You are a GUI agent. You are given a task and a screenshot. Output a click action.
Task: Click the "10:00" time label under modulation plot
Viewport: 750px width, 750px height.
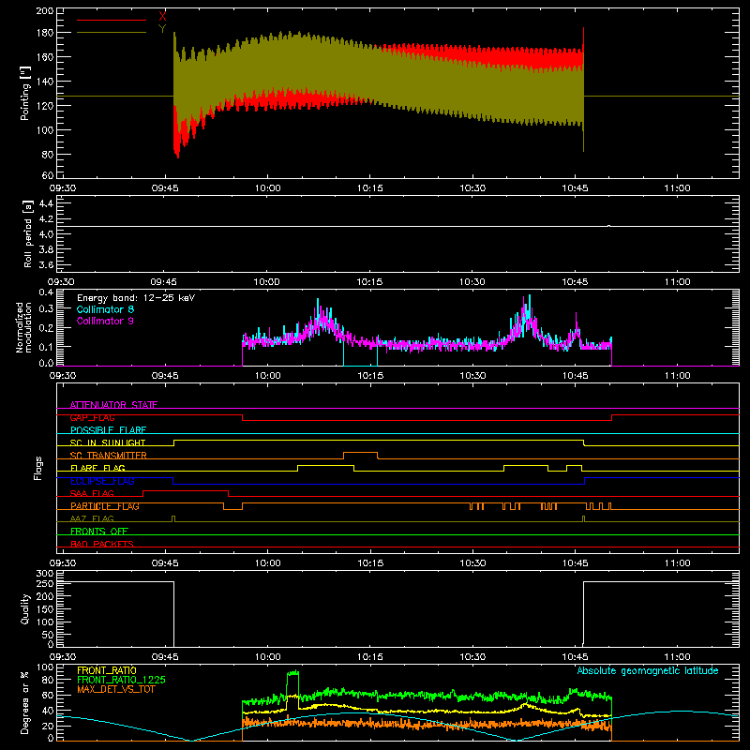click(267, 376)
